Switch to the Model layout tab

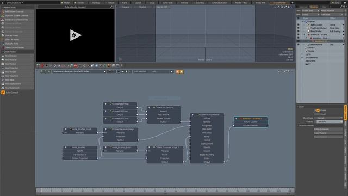(66, 3)
